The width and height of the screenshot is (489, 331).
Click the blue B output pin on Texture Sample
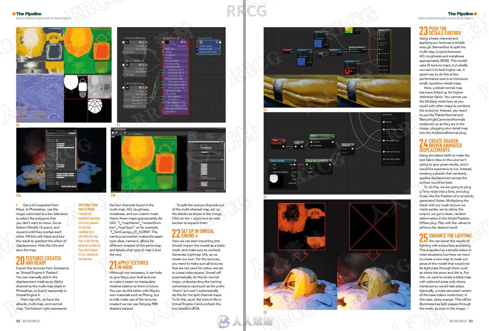(295, 176)
